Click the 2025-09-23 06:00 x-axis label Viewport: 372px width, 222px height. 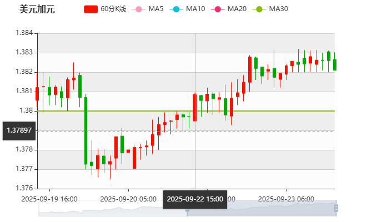[x=286, y=198]
